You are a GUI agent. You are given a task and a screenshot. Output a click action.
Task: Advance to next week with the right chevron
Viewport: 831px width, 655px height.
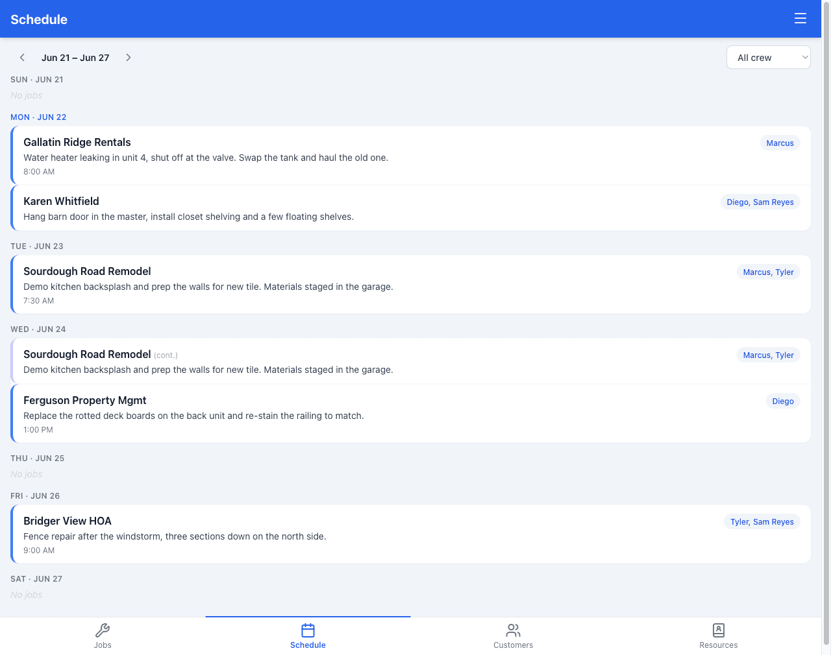[x=129, y=58]
